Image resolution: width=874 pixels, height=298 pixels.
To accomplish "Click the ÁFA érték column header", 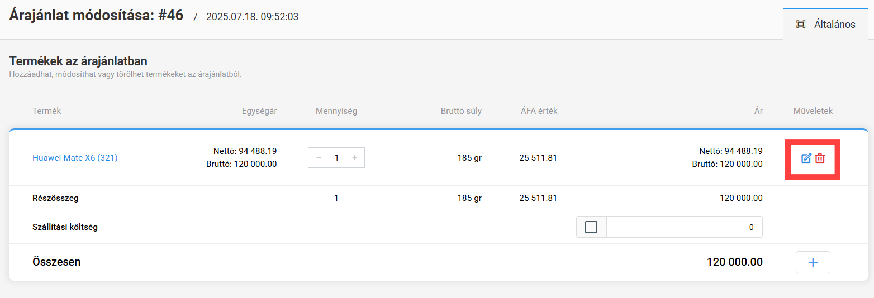I will [x=539, y=111].
